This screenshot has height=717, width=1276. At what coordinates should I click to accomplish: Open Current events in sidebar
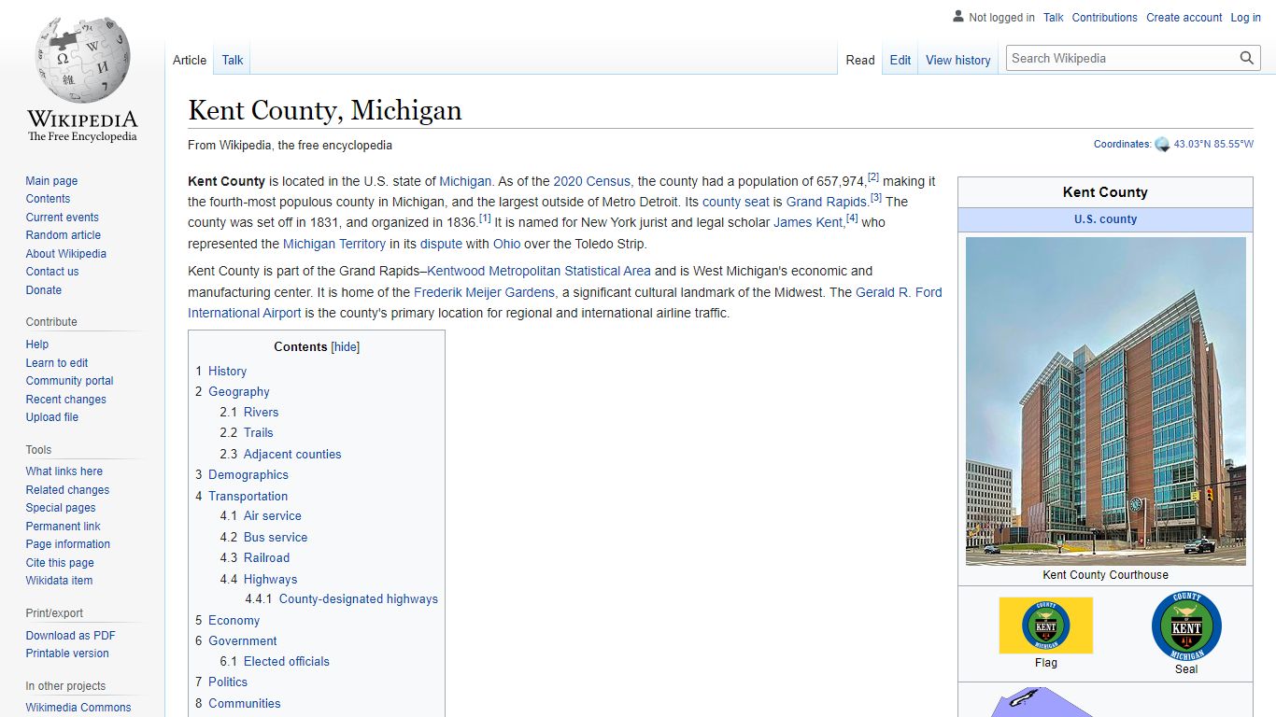62,218
